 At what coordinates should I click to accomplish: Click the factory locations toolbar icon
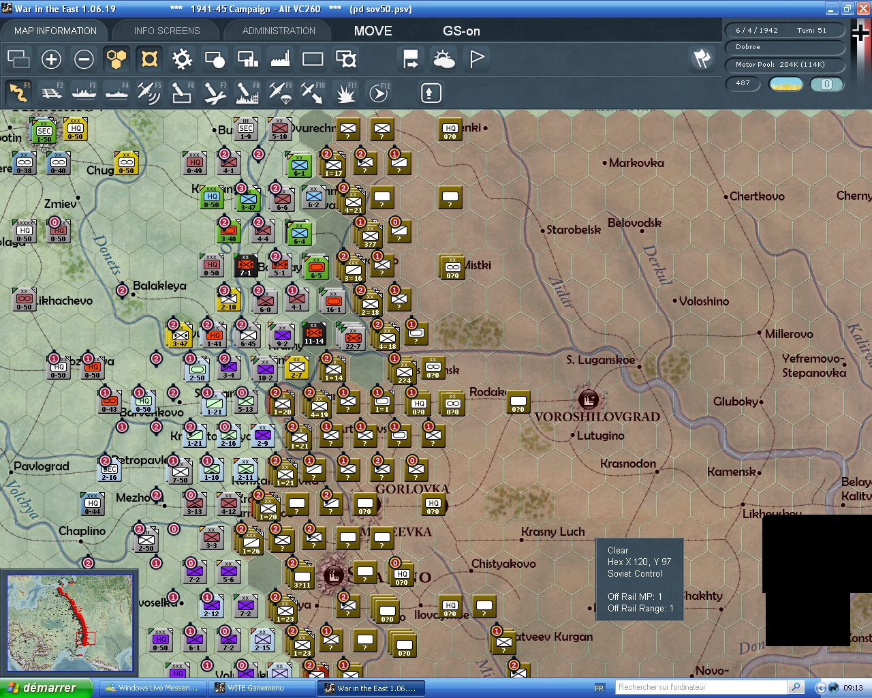(279, 59)
